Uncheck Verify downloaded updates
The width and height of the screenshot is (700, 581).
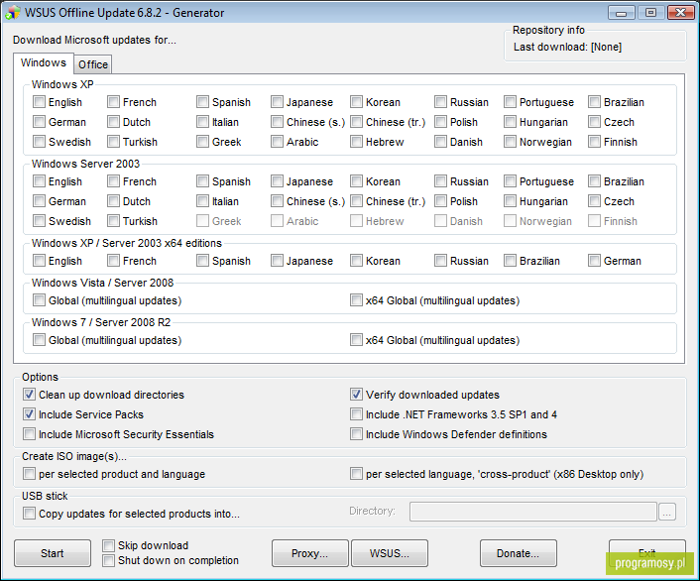356,395
